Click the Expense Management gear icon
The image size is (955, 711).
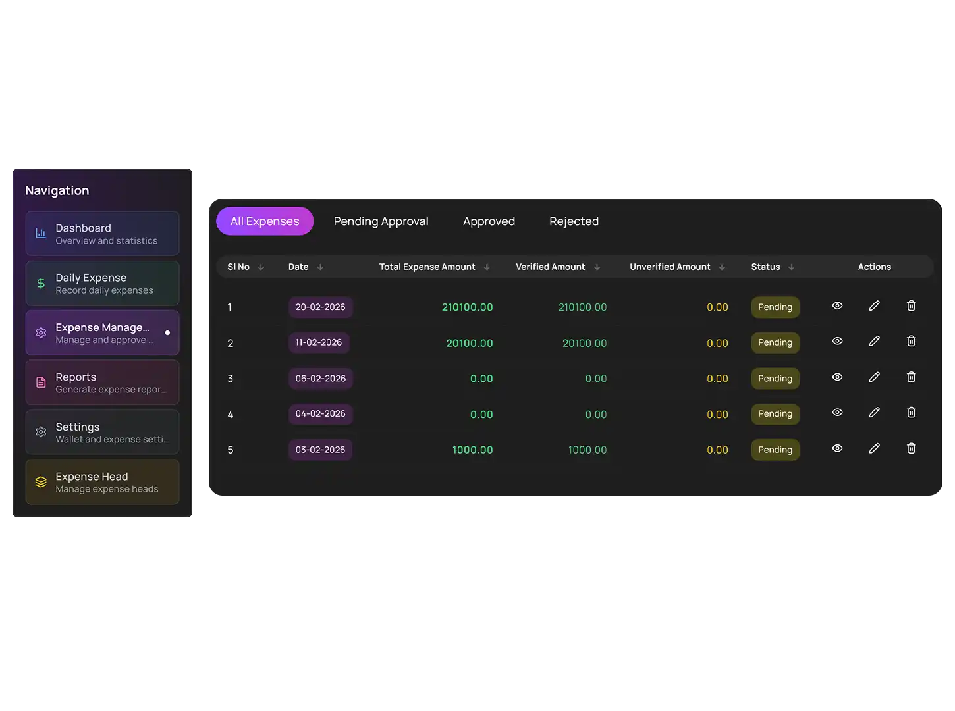[41, 333]
